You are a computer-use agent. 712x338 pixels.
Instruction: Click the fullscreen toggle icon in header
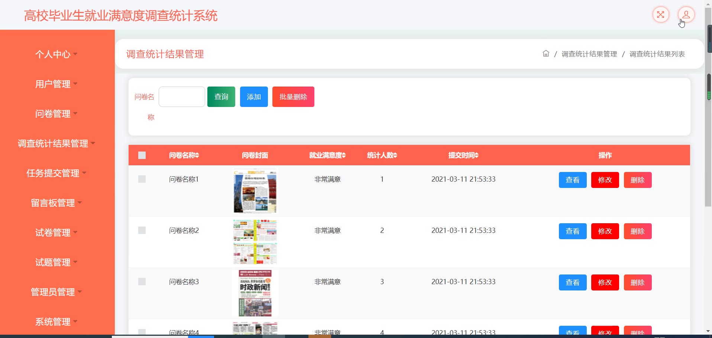click(x=661, y=15)
